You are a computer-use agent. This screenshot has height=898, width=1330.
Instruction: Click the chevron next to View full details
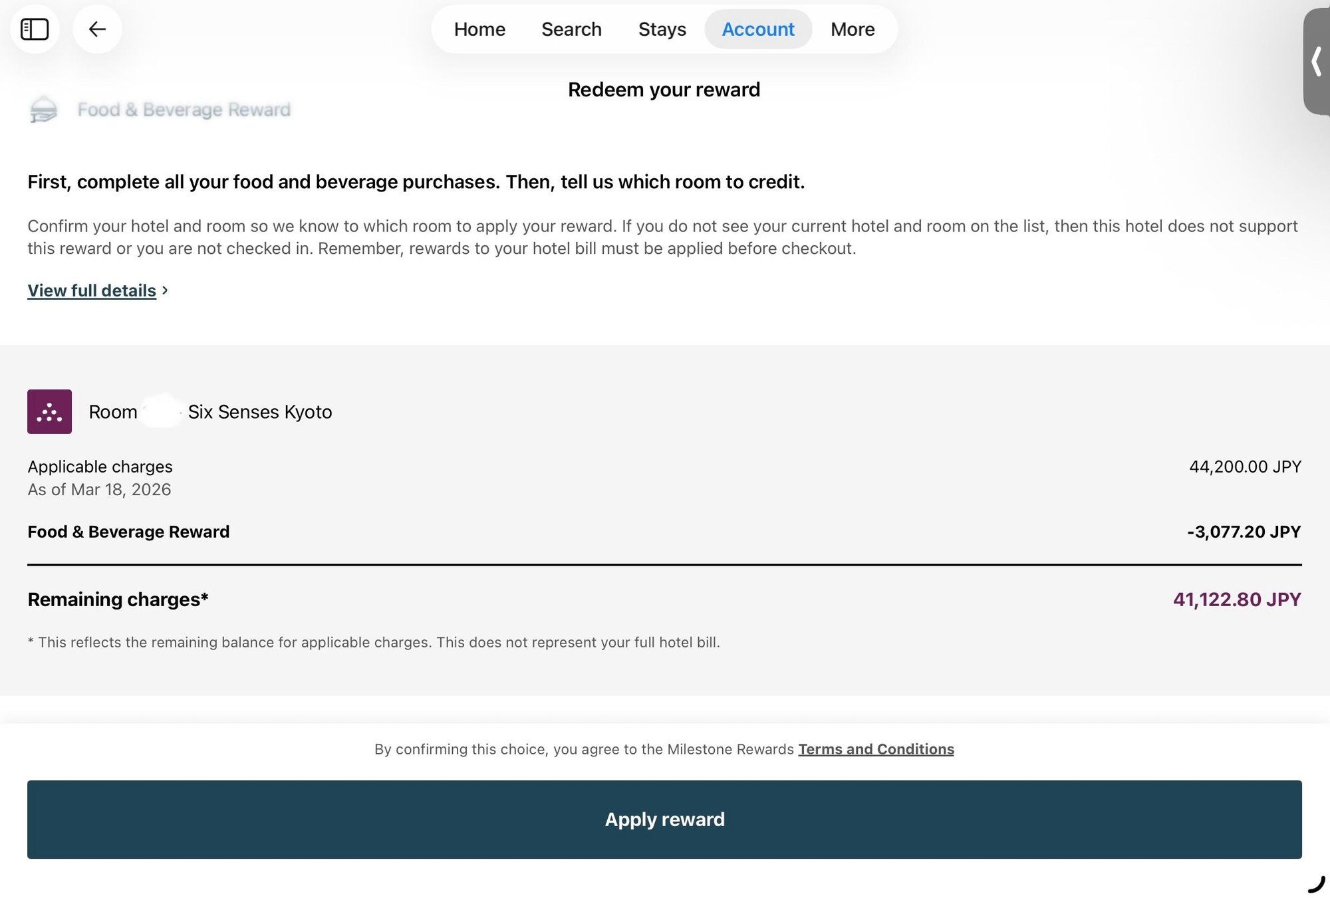click(165, 290)
